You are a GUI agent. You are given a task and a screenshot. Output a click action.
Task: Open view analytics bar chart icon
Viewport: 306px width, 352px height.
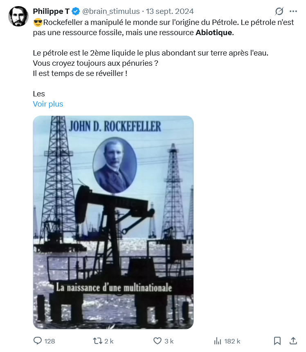tap(217, 341)
